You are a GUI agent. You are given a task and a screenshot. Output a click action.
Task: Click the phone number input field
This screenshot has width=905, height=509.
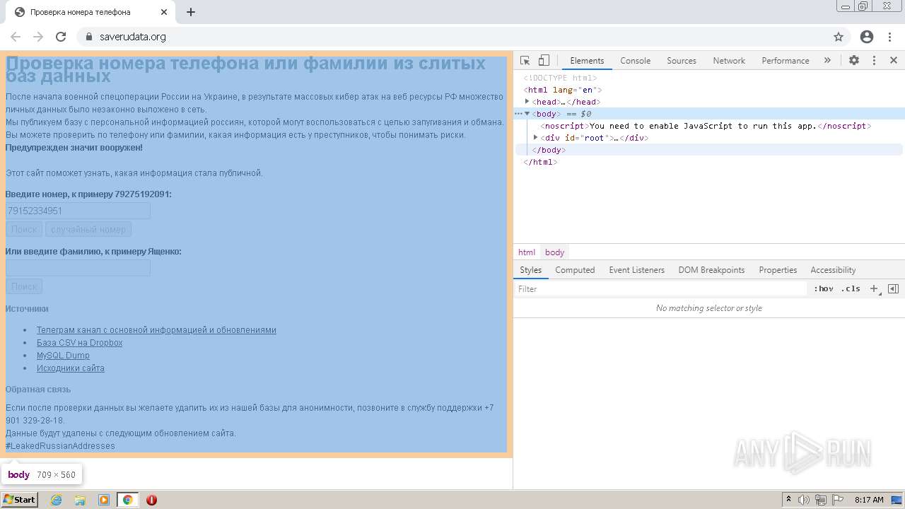[78, 211]
